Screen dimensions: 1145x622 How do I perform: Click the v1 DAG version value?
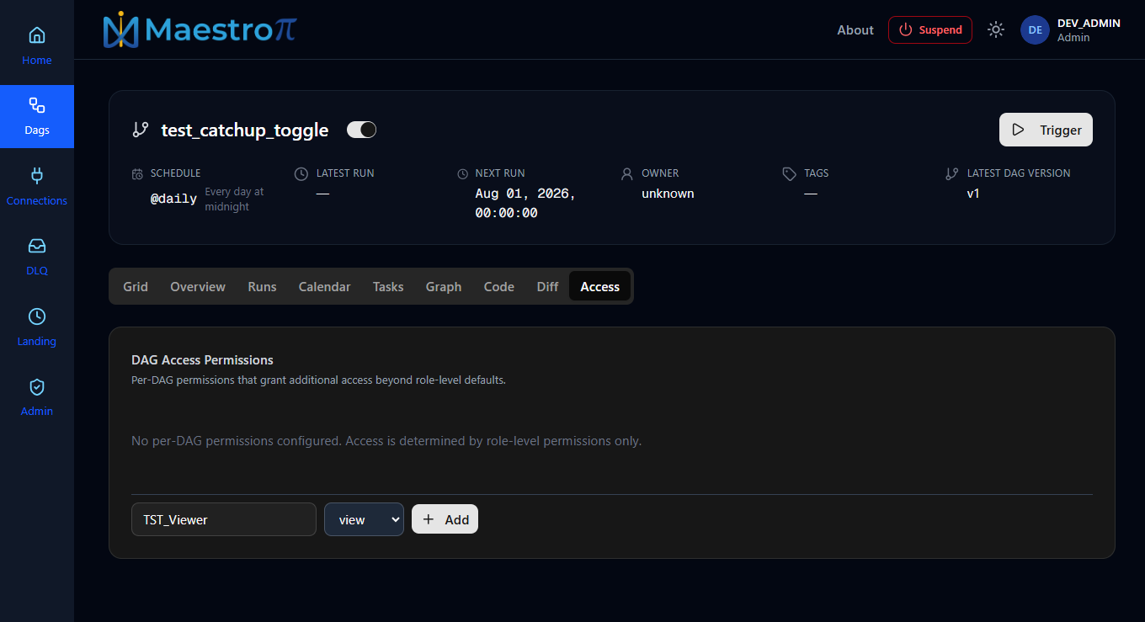pos(973,194)
